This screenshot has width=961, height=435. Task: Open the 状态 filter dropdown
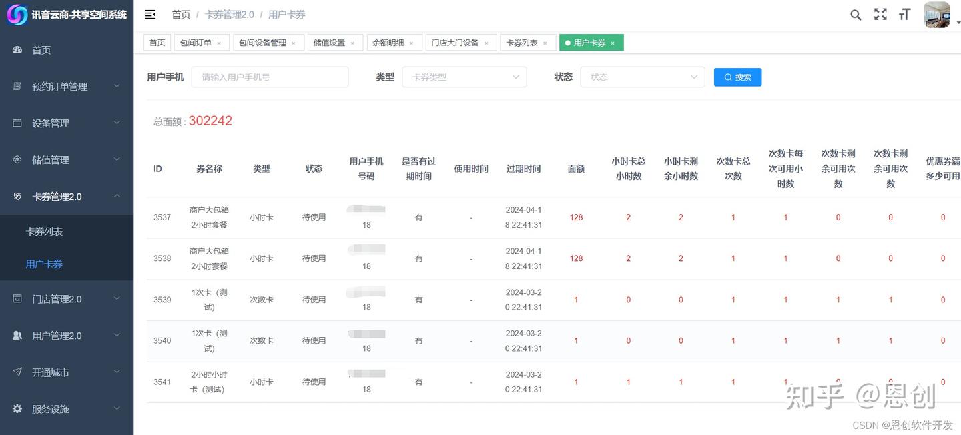642,77
